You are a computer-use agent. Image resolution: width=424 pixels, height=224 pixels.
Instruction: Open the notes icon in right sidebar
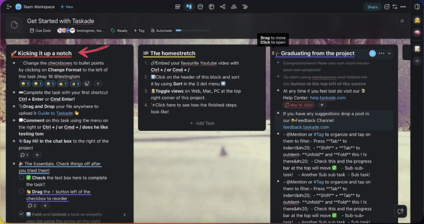tap(417, 49)
